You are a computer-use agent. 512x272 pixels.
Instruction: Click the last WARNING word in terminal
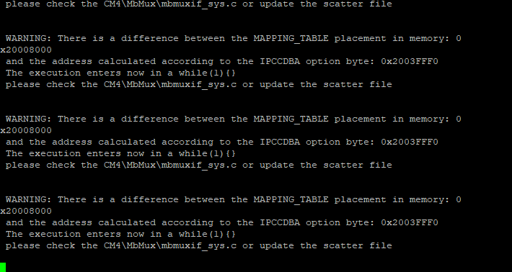click(x=28, y=199)
